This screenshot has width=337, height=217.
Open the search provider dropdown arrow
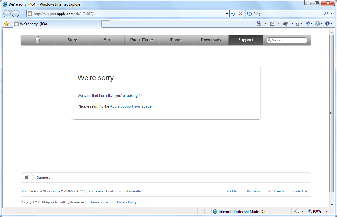click(332, 14)
